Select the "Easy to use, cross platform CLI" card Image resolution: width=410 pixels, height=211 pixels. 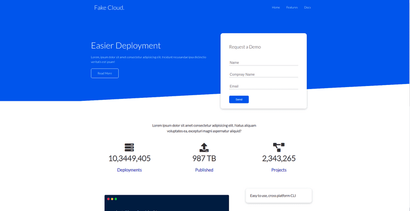pyautogui.click(x=279, y=196)
